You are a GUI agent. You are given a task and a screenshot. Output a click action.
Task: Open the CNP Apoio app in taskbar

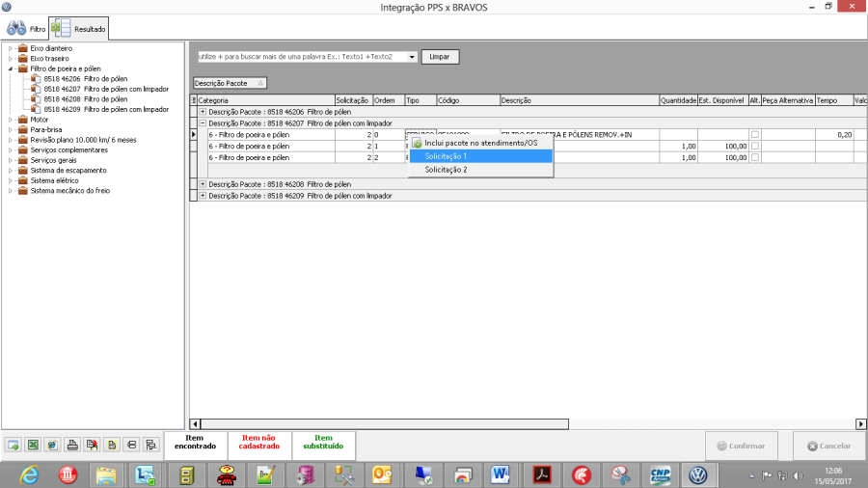pos(660,475)
